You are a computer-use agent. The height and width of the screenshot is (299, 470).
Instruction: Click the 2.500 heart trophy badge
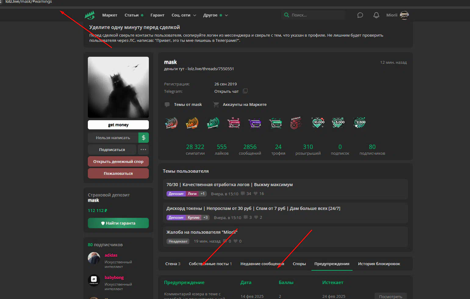pyautogui.click(x=360, y=123)
